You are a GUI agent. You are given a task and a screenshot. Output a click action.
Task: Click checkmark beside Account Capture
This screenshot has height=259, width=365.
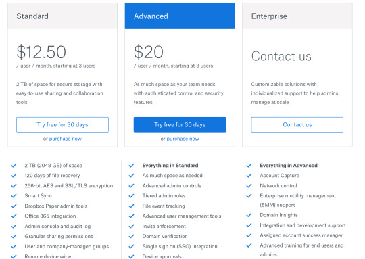(249, 175)
